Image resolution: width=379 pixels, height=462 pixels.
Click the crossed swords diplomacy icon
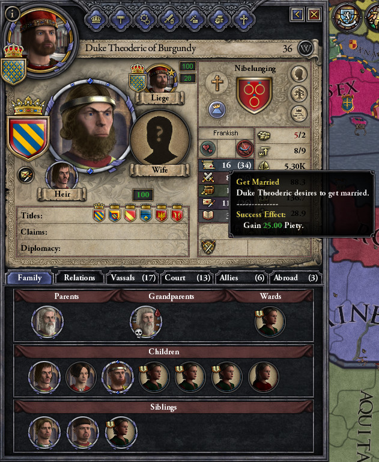click(x=208, y=247)
